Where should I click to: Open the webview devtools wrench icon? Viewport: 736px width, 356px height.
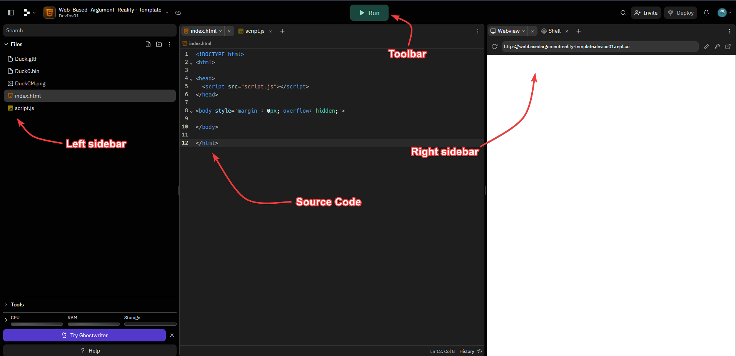tap(717, 47)
